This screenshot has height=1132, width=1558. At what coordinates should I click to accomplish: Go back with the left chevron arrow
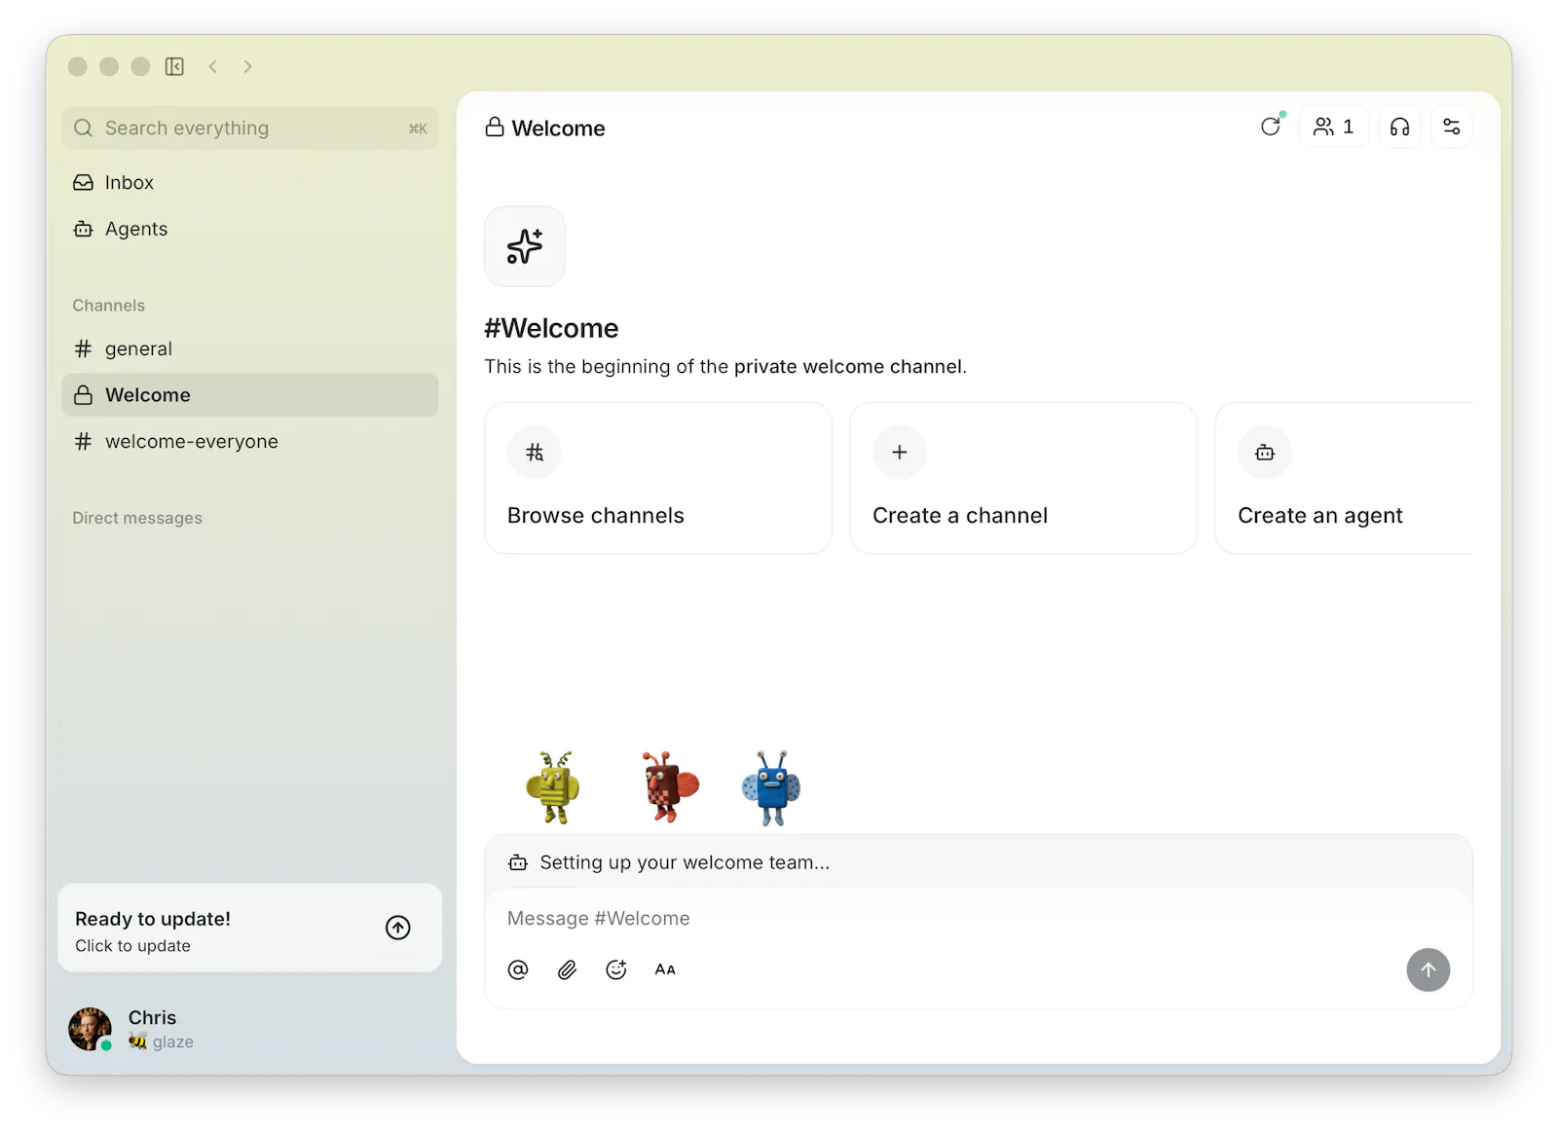(x=212, y=66)
